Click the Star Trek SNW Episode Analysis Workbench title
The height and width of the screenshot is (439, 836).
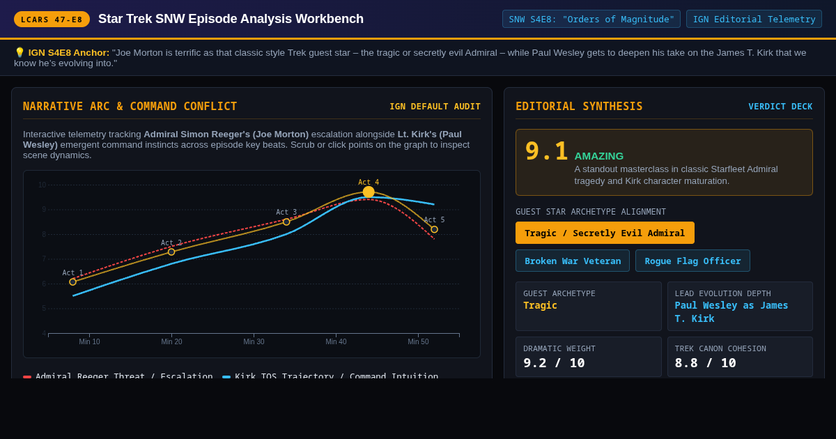coord(231,19)
